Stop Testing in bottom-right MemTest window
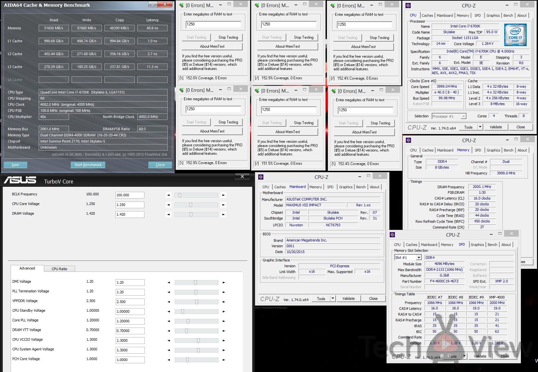Viewport: 538px width, 372px height. [x=380, y=123]
